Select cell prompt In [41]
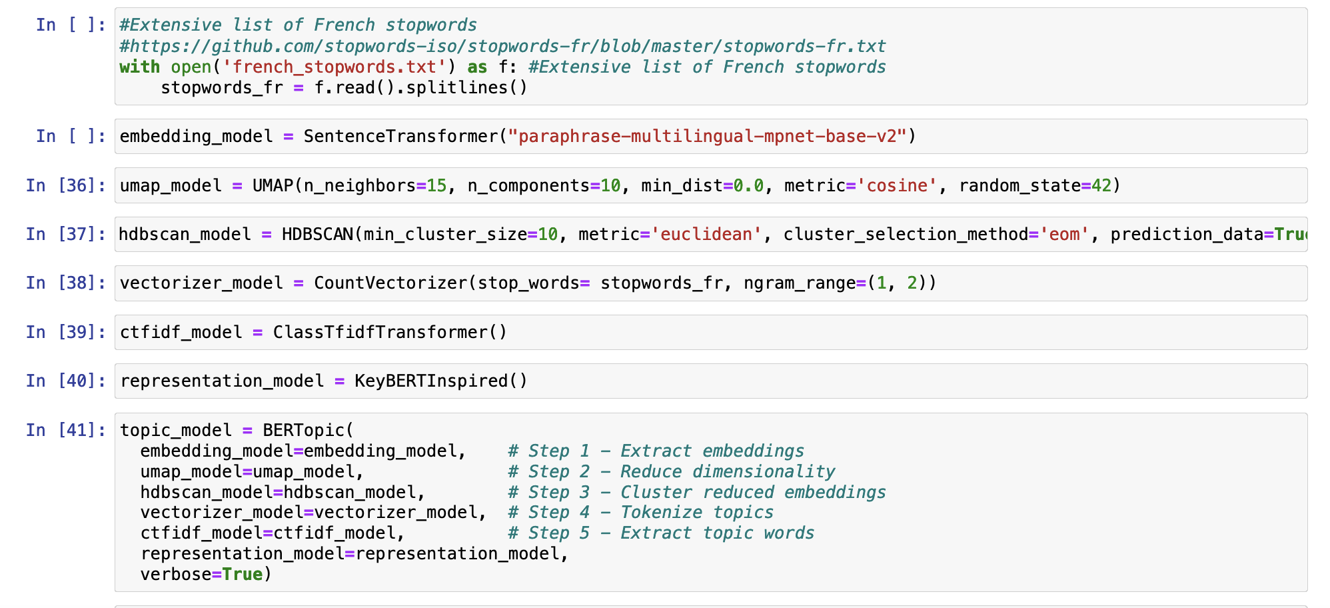This screenshot has height=608, width=1330. tap(66, 430)
